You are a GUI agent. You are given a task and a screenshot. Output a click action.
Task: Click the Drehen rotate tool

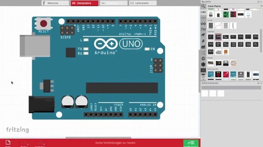tap(24, 143)
